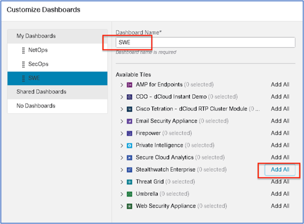The height and width of the screenshot is (224, 304).
Task: Click Add All for AMP for Endpoints
Action: 280,85
